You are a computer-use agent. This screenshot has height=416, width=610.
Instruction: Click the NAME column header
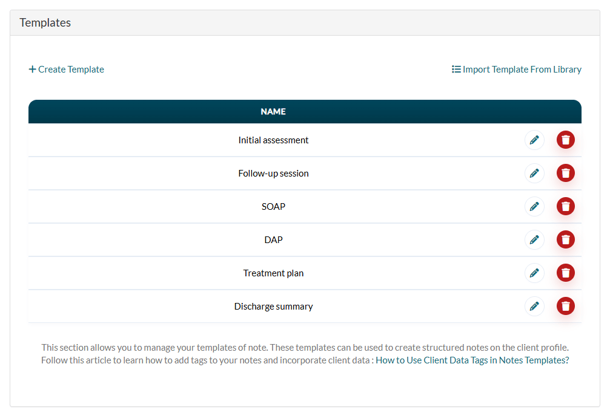click(x=273, y=112)
